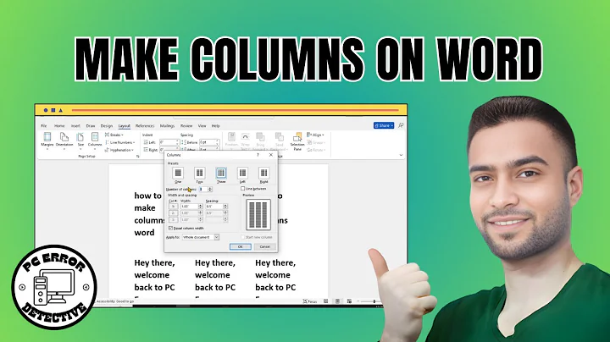
Task: Click the column 1 Spacing stepper
Action: pos(225,207)
